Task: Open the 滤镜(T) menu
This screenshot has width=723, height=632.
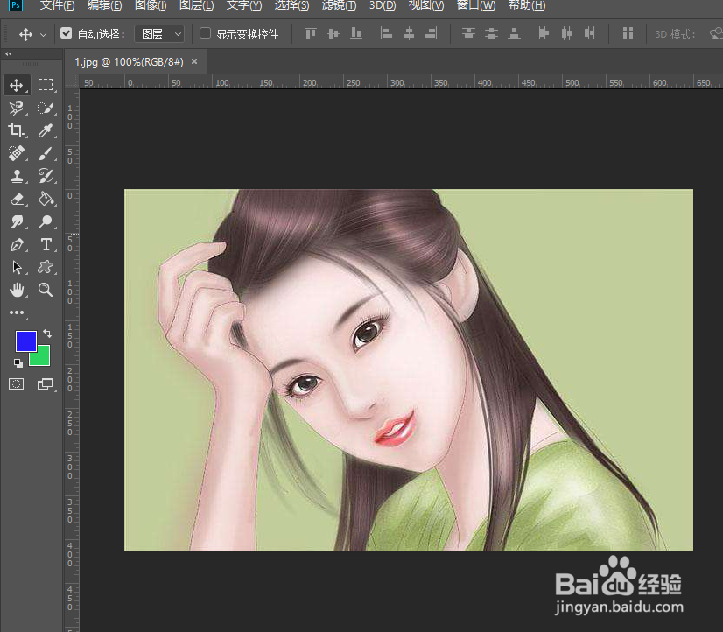Action: coord(339,5)
